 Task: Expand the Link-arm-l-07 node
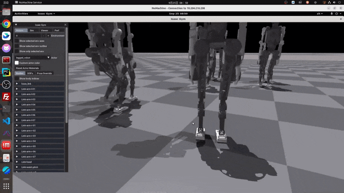[17, 120]
